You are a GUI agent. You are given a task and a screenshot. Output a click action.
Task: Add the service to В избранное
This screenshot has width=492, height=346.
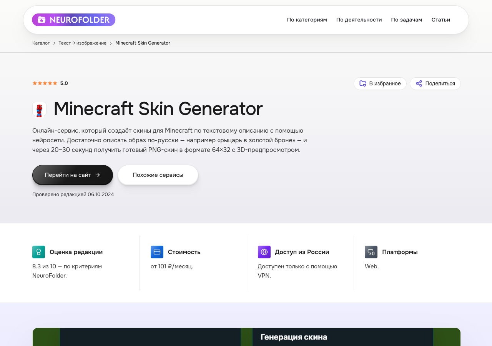click(380, 83)
